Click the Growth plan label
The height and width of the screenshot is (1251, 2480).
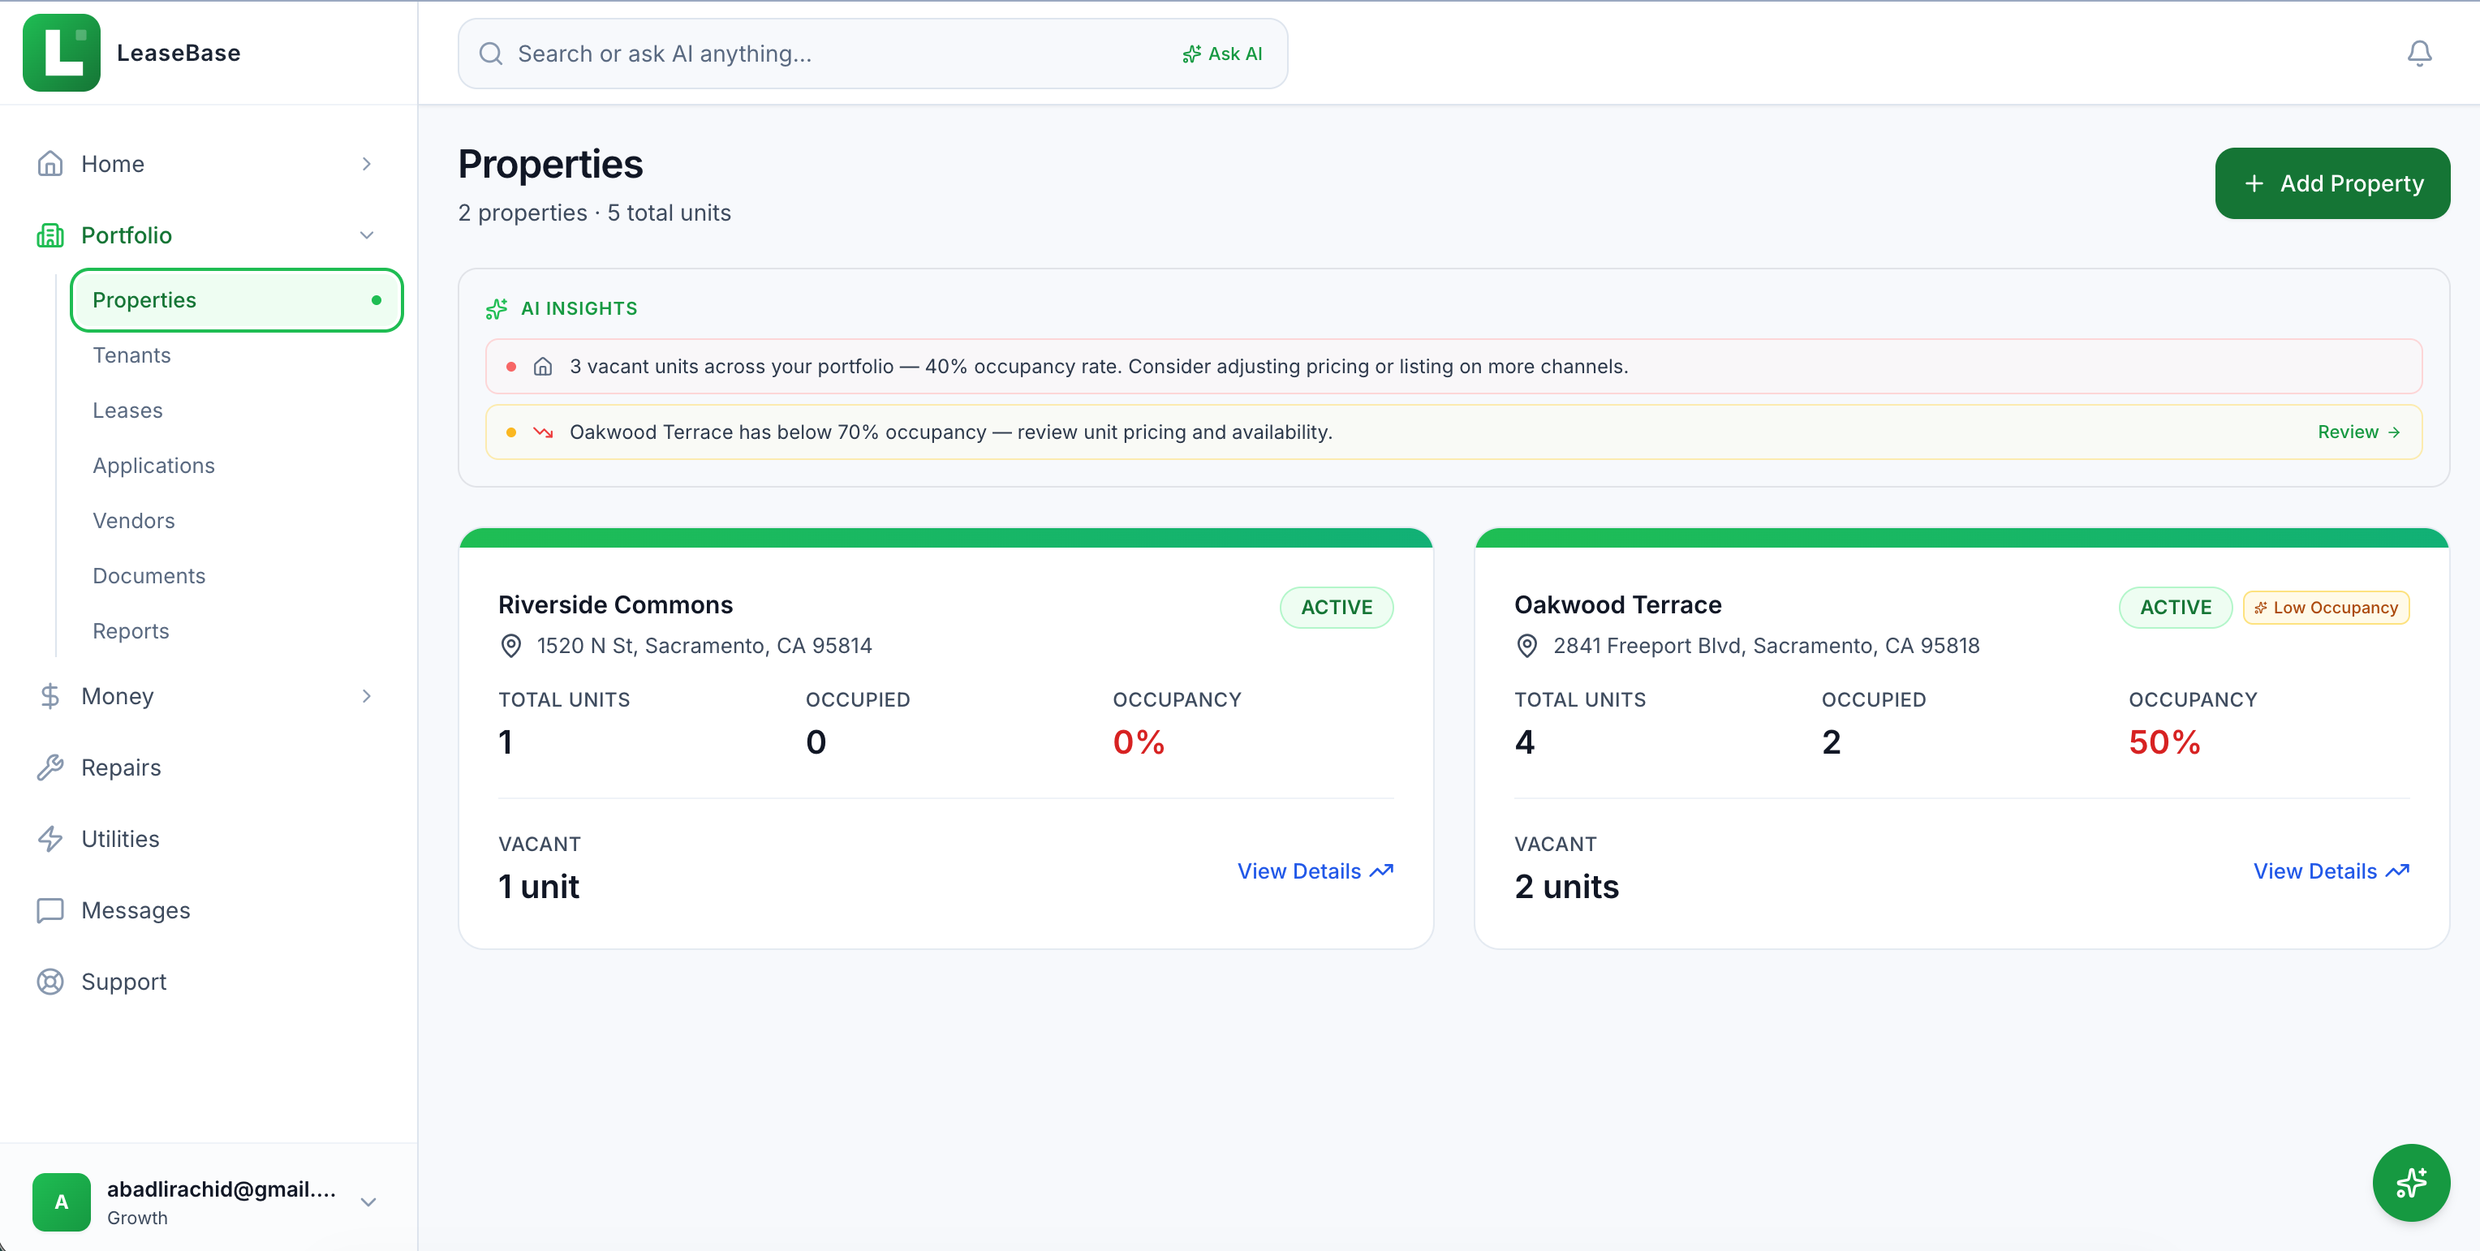click(138, 1219)
